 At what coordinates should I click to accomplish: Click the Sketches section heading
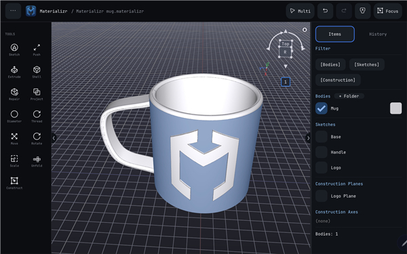click(325, 125)
